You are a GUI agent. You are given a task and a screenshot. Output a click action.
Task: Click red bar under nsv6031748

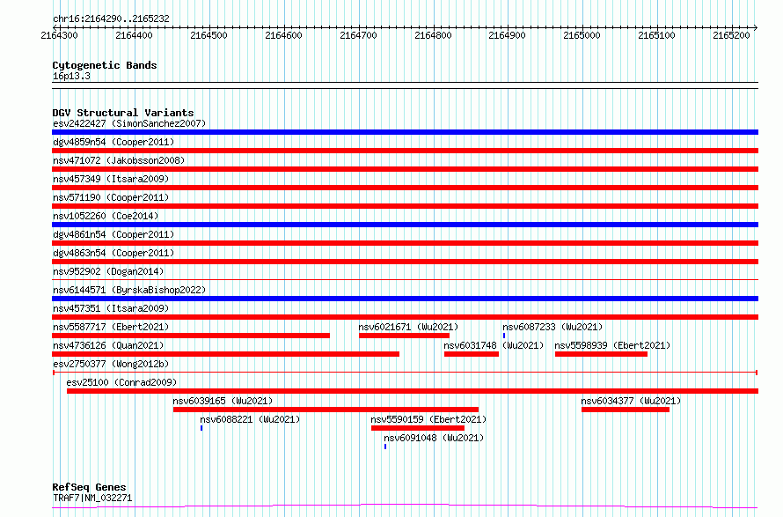point(472,354)
